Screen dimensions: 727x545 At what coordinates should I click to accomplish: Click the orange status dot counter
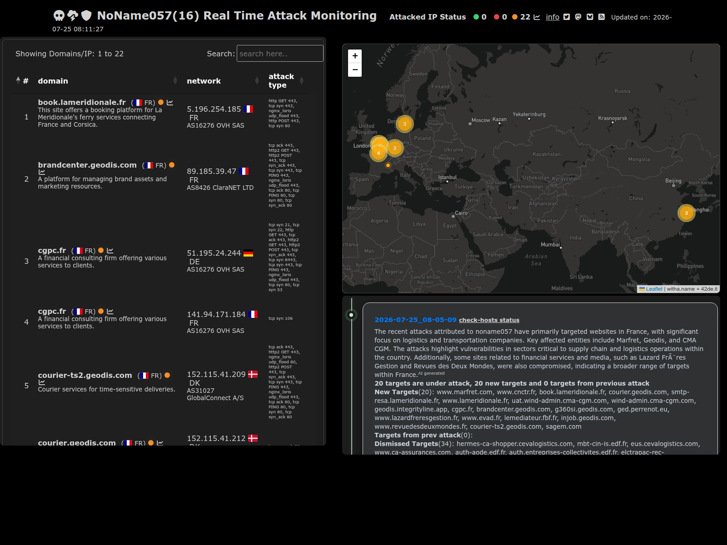coord(521,17)
